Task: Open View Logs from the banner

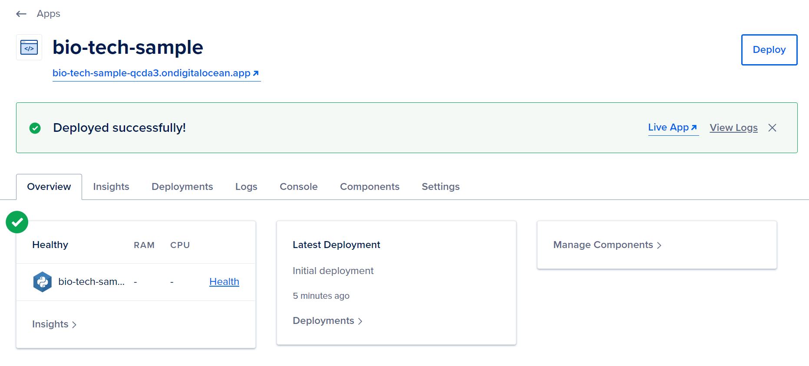Action: point(733,127)
